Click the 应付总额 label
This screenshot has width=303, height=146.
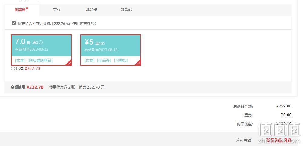245,141
